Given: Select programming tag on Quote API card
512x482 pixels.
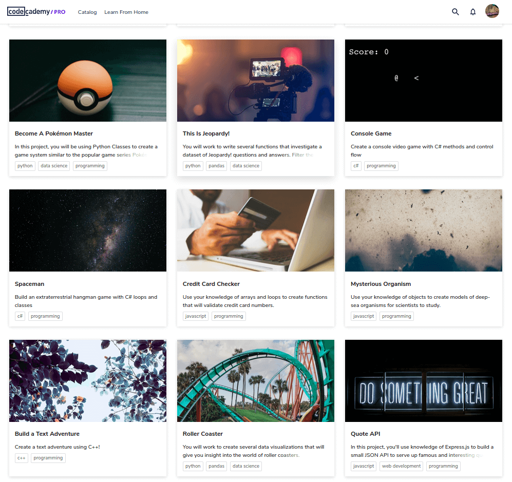Looking at the screenshot, I should click(x=443, y=466).
